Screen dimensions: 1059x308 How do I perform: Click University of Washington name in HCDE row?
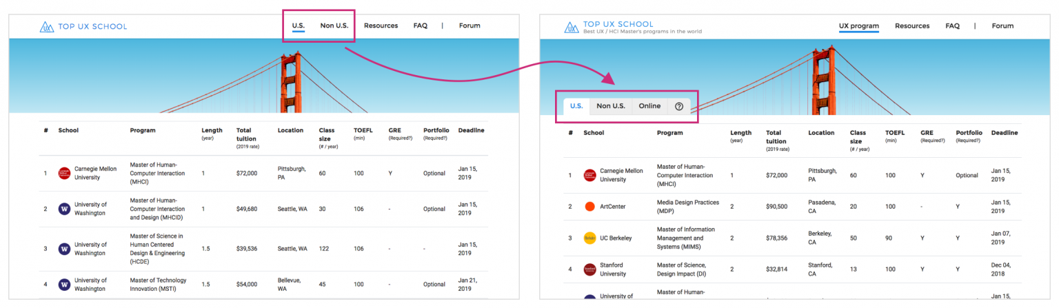tap(91, 249)
